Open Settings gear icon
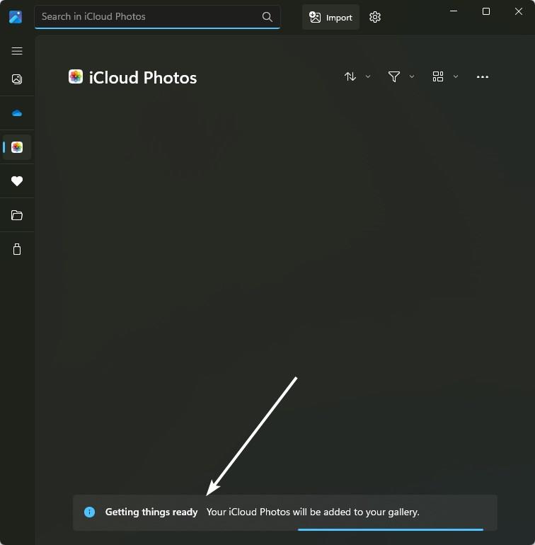 (375, 17)
